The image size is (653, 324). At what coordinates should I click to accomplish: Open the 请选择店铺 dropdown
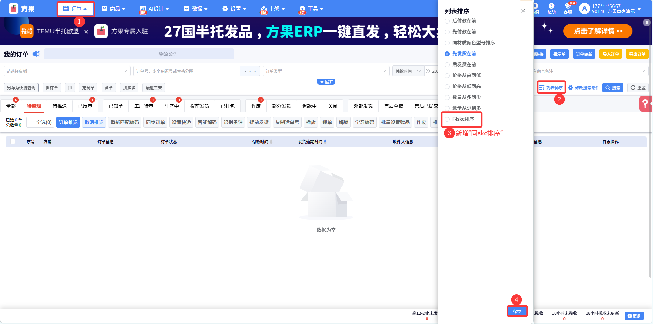[66, 71]
